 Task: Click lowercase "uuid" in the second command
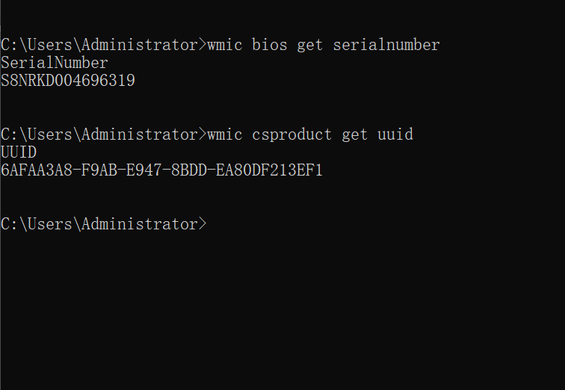[395, 134]
